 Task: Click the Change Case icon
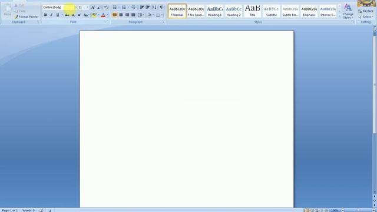pos(86,15)
